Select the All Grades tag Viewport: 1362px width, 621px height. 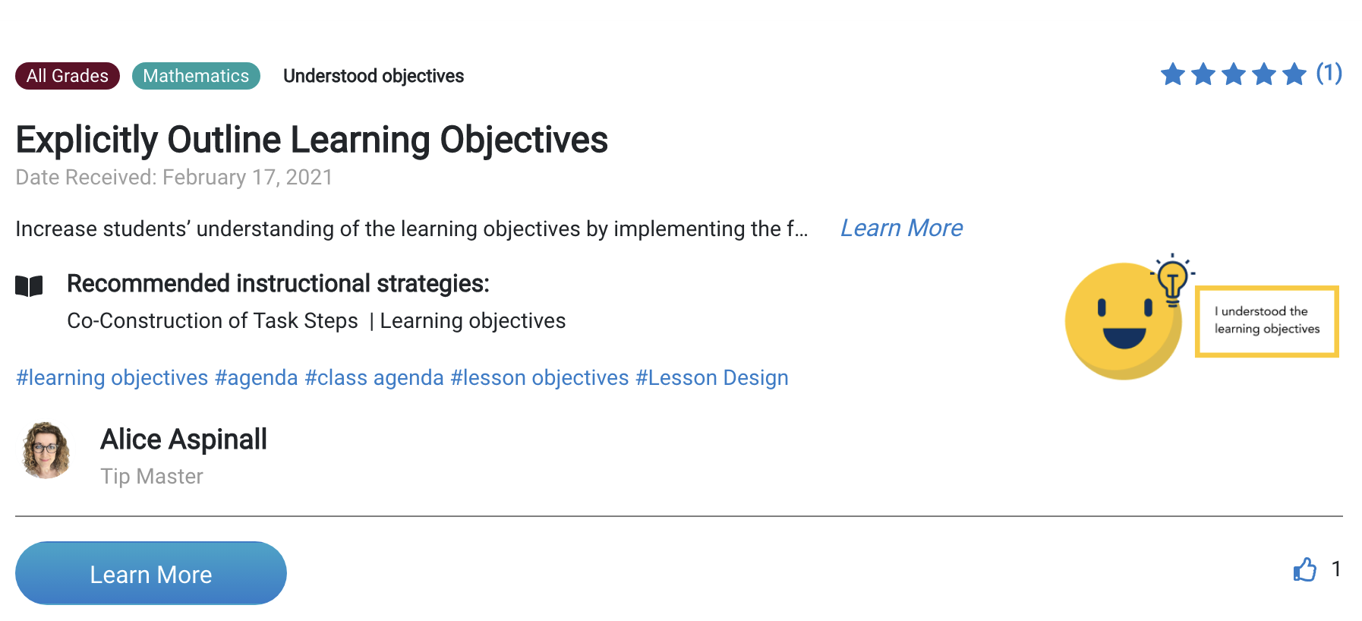point(68,76)
